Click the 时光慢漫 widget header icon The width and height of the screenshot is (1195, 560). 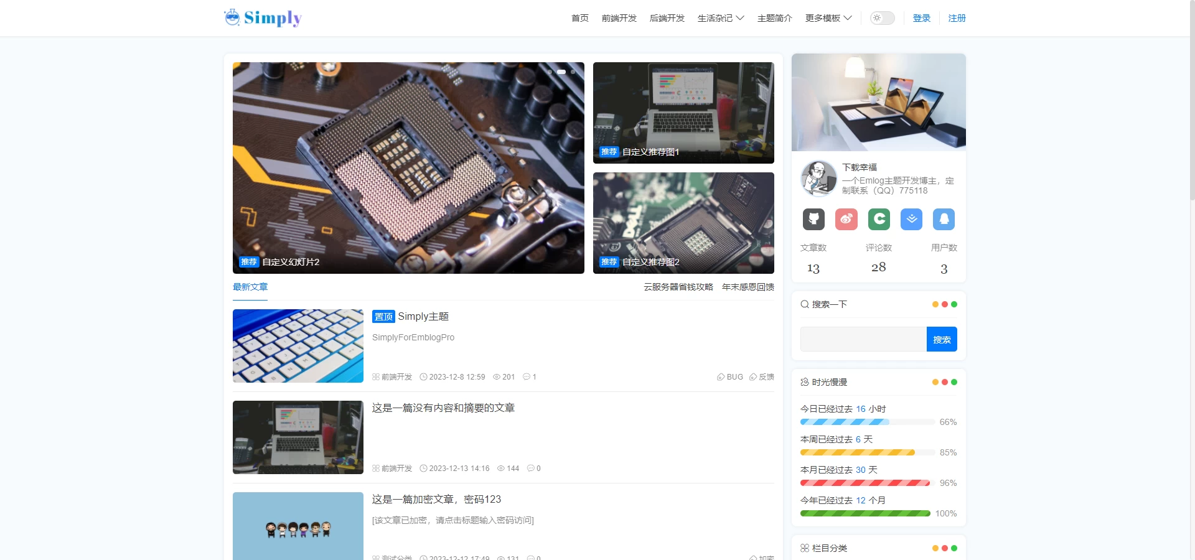805,382
